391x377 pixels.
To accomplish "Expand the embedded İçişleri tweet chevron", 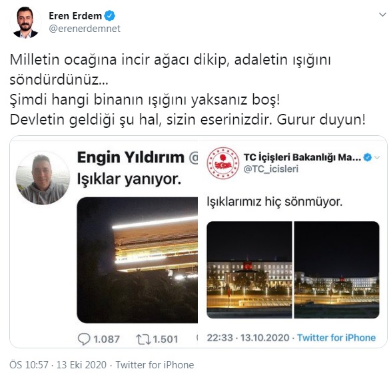I will 377,158.
